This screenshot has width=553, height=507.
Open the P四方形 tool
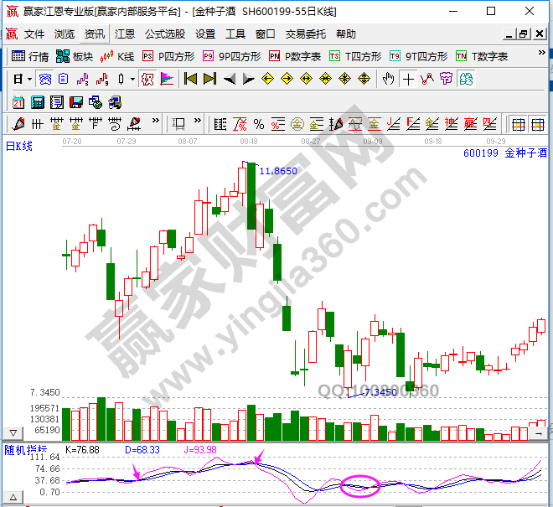(x=168, y=56)
